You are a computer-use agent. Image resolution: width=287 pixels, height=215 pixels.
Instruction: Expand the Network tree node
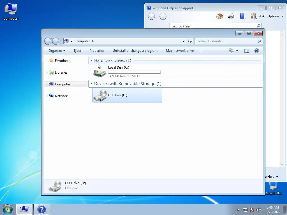[x=47, y=96]
